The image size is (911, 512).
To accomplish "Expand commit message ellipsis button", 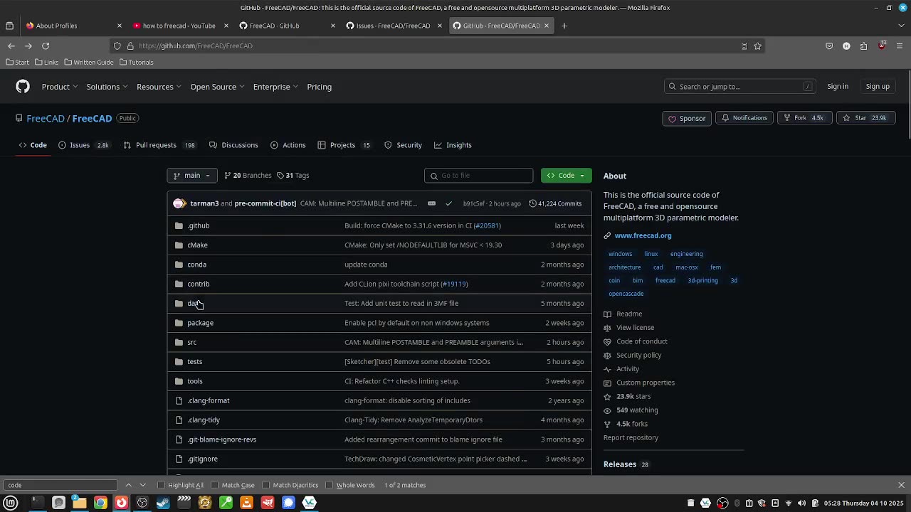I will click(431, 203).
